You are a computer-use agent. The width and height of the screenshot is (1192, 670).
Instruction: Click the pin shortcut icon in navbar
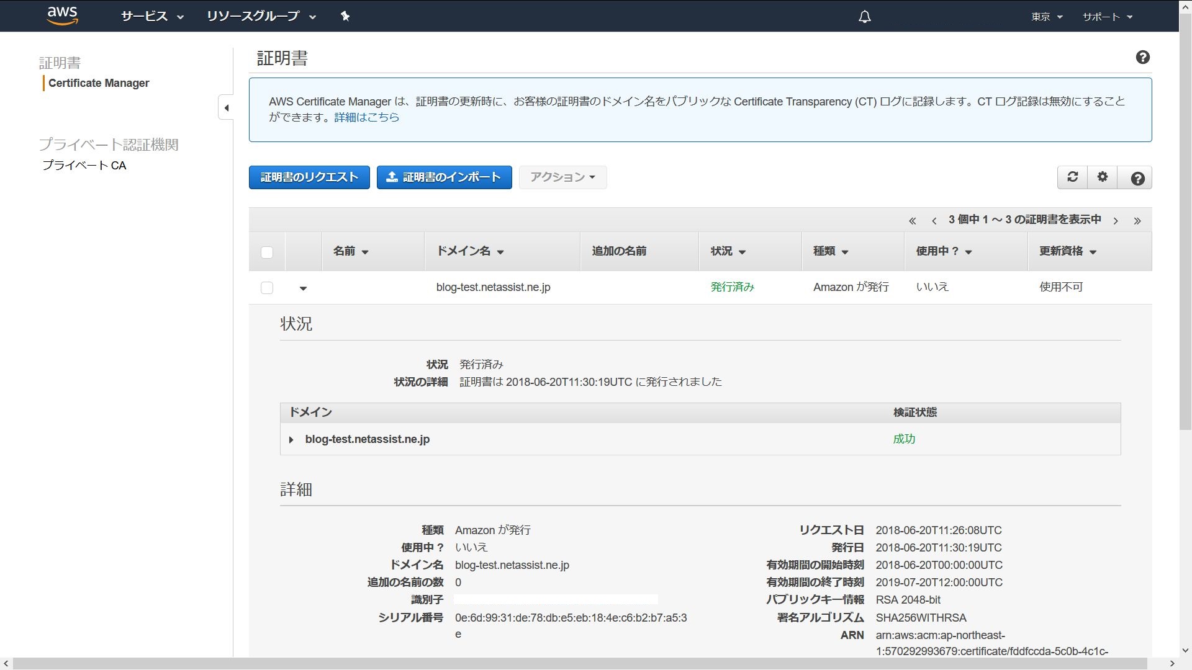click(345, 16)
